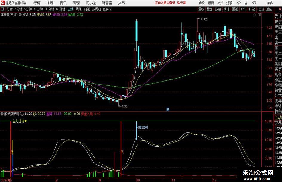This screenshot has height=182, width=282.
Task: Switch to 15分钟 period tab
Action: pyautogui.click(x=38, y=9)
